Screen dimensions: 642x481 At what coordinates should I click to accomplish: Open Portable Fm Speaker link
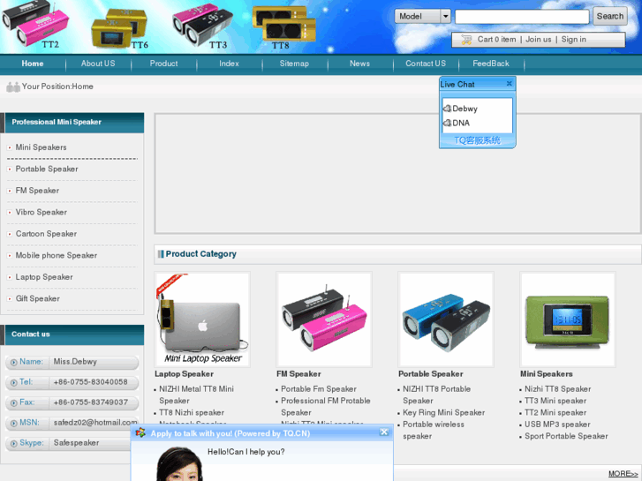coord(319,389)
